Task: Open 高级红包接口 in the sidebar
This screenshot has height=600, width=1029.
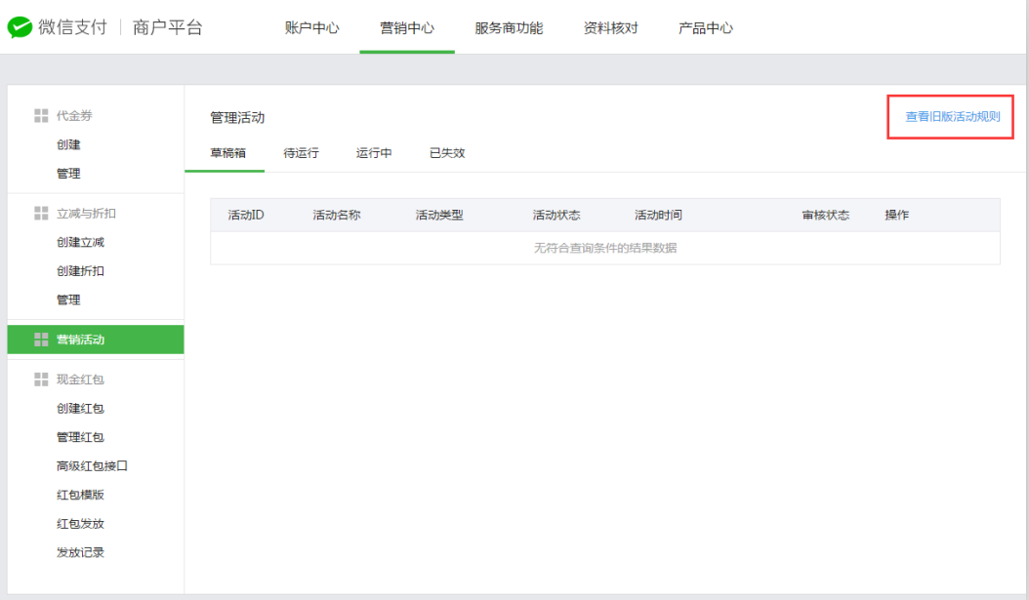Action: [92, 466]
